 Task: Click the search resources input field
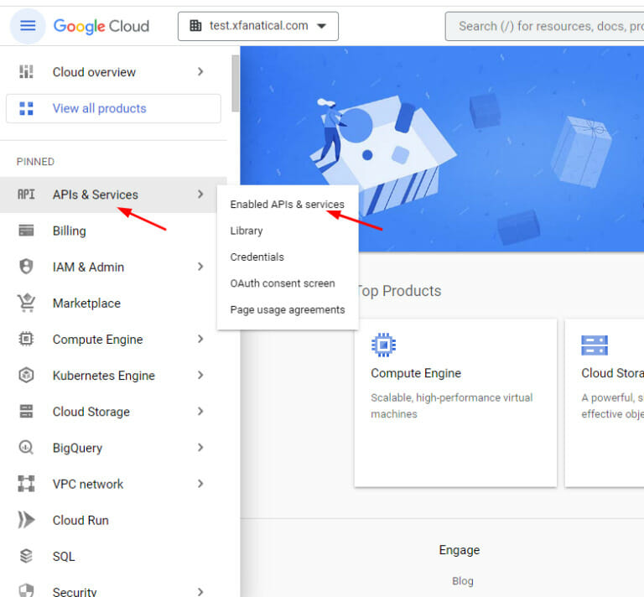click(544, 26)
